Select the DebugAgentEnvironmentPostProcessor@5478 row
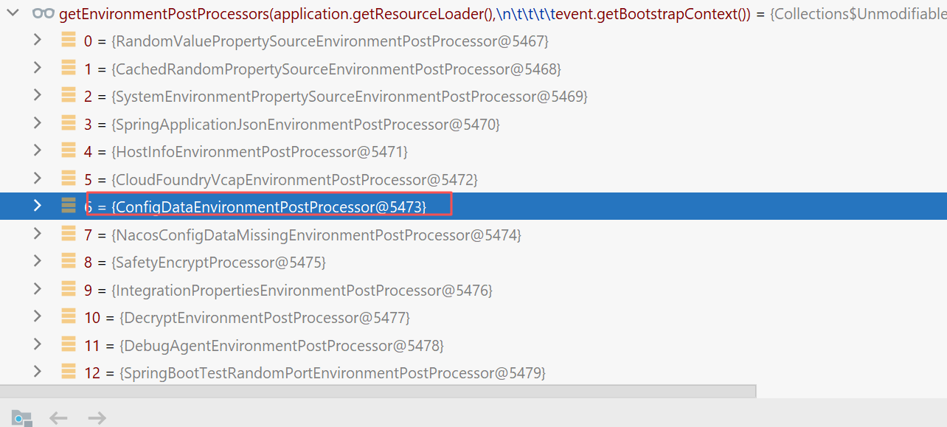Screen dimensions: 947x427 (282, 345)
